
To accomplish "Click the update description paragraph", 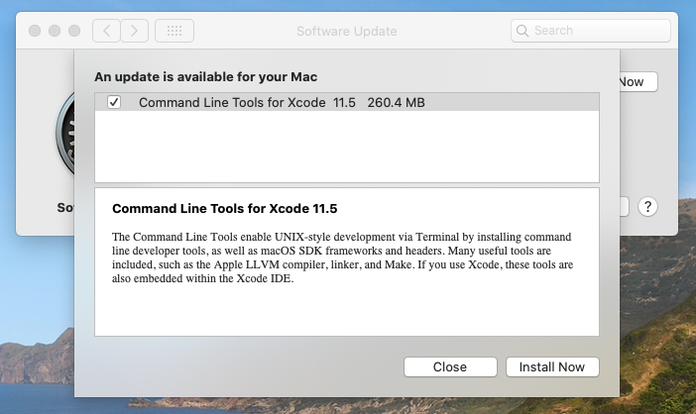I will tap(342, 258).
